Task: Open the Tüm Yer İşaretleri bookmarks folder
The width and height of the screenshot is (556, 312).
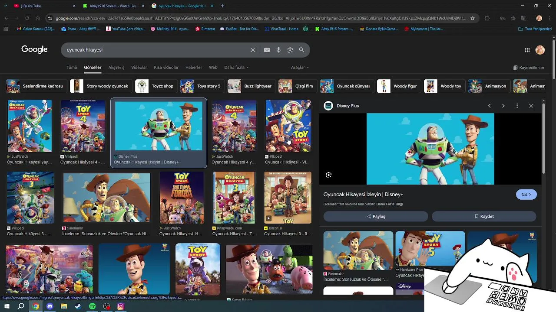Action: pyautogui.click(x=535, y=29)
